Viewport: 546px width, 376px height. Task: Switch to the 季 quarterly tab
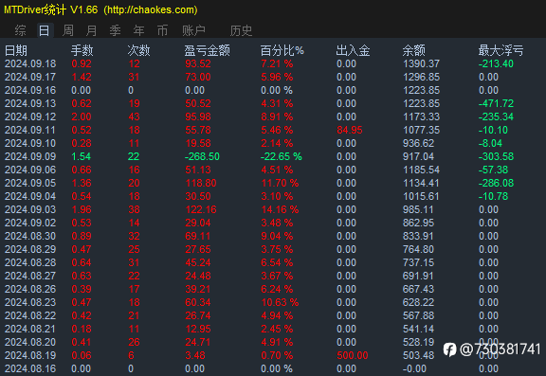coord(116,30)
